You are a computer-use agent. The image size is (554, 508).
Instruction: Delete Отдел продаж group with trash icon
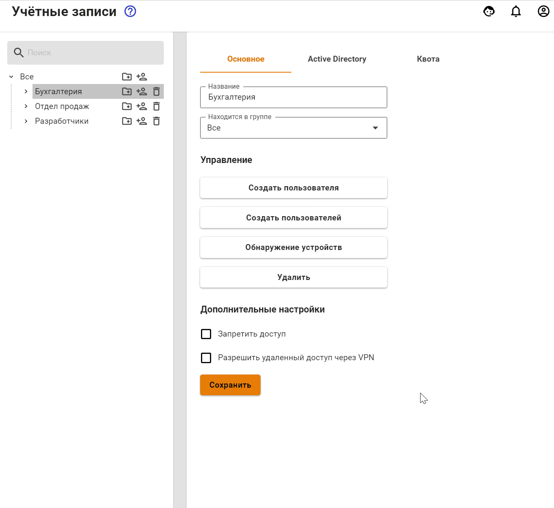[x=156, y=106]
